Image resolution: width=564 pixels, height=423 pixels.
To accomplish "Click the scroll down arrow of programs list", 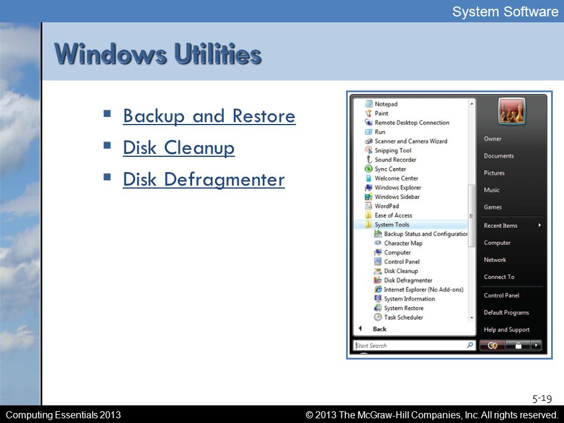I will (x=472, y=318).
